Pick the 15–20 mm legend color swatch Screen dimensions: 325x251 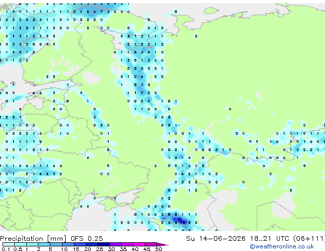tap(79, 244)
